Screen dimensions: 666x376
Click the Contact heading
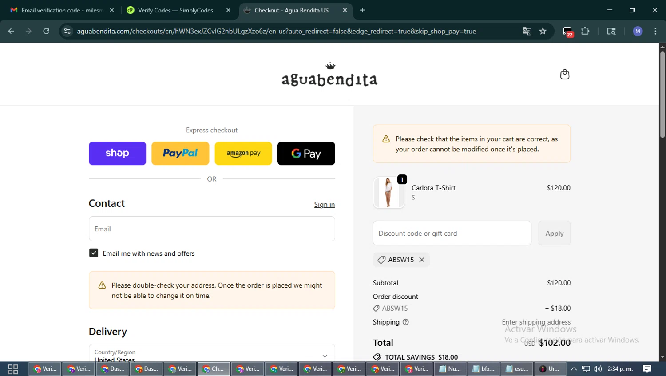point(107,203)
